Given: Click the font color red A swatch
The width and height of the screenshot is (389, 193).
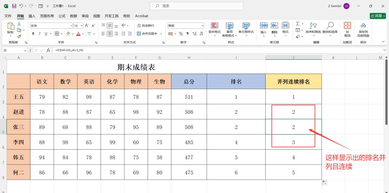Looking at the screenshot, I should (78, 34).
